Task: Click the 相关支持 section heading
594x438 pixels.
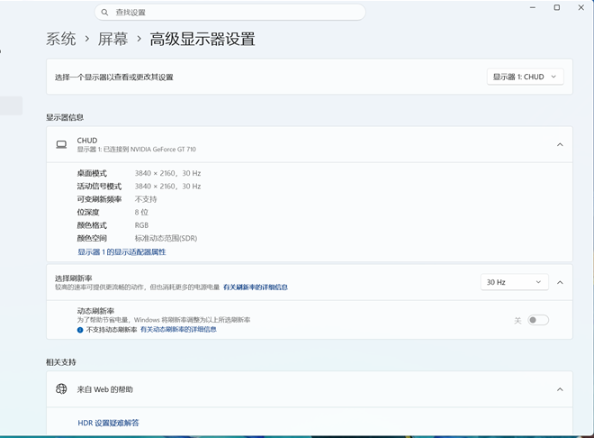Action: [x=61, y=362]
